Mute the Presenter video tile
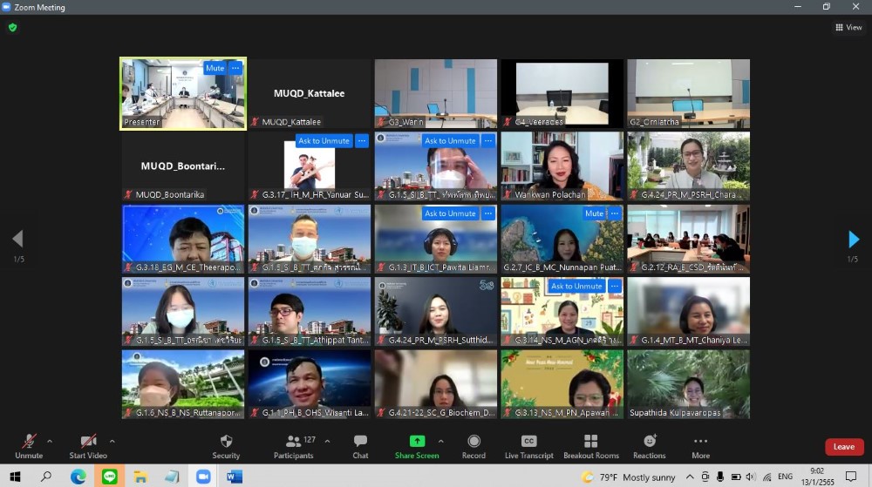 point(215,68)
